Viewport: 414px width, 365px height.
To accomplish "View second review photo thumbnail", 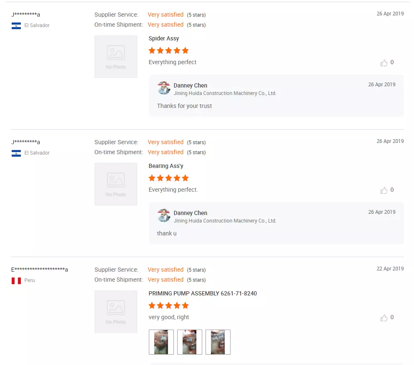I will point(190,342).
